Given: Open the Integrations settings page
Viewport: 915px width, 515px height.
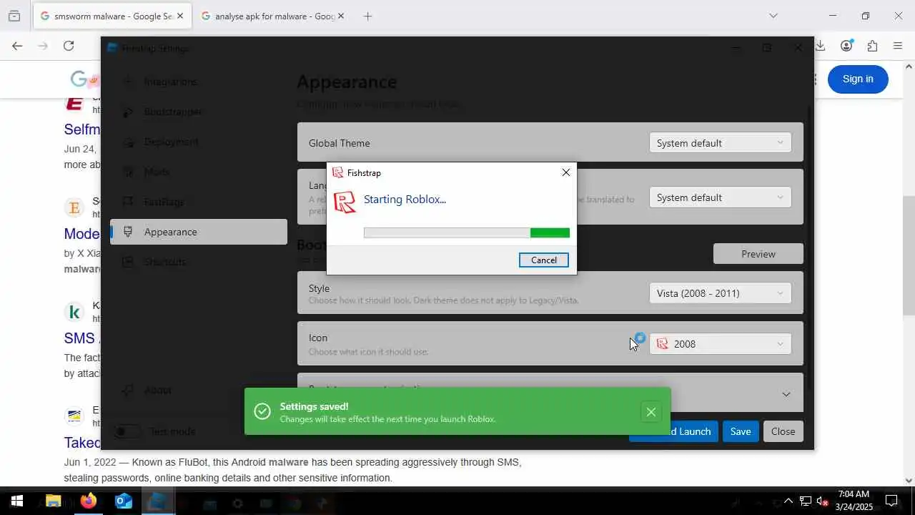Looking at the screenshot, I should [199, 82].
